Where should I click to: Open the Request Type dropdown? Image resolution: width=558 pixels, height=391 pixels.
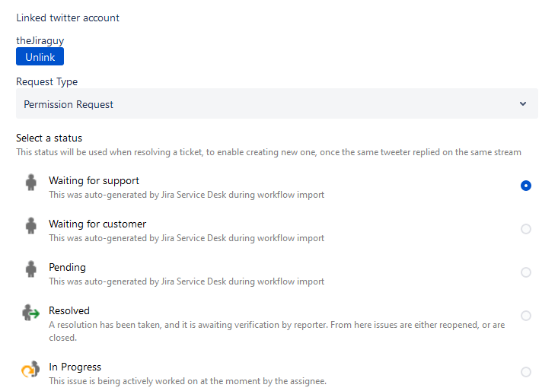(x=276, y=104)
